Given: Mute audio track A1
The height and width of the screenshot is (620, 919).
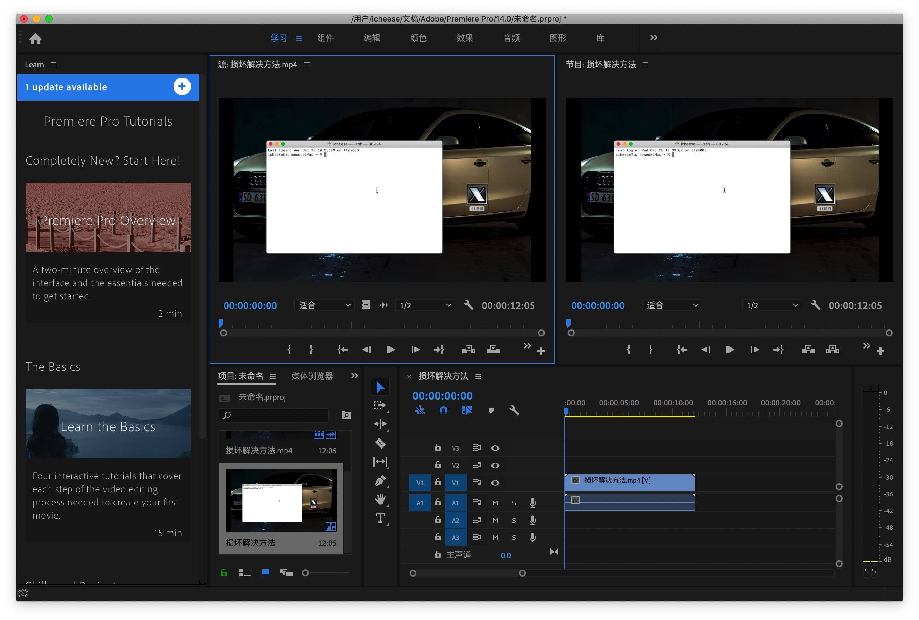Looking at the screenshot, I should pos(495,503).
